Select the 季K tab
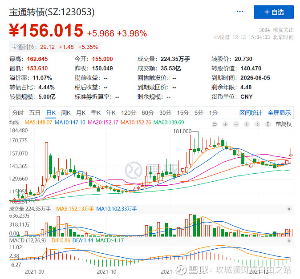This screenshot has width=300, height=279. tap(96, 113)
